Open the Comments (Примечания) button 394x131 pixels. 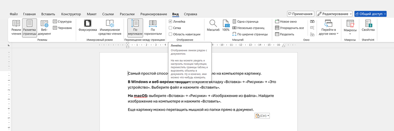click(x=301, y=14)
